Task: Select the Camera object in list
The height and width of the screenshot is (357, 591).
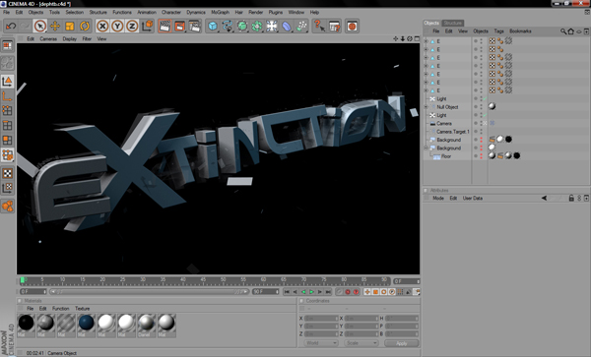Action: [x=444, y=123]
